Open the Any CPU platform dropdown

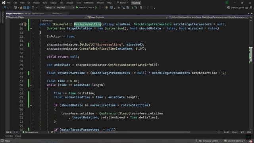pos(65,8)
